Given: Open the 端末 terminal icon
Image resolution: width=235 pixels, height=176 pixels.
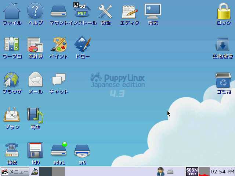Looking at the screenshot, I should tap(153, 11).
